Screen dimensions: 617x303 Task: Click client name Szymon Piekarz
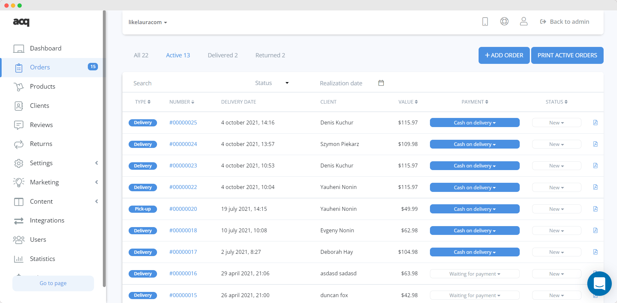pyautogui.click(x=340, y=144)
